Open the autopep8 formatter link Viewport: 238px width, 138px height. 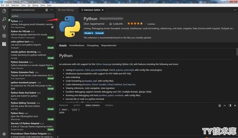pyautogui.click(x=87, y=81)
